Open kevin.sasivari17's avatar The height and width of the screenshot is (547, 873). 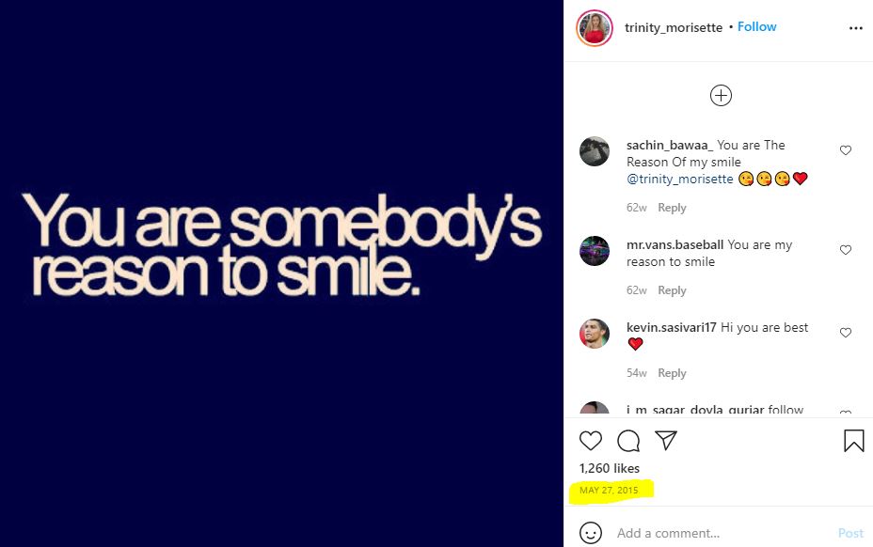[x=595, y=334]
